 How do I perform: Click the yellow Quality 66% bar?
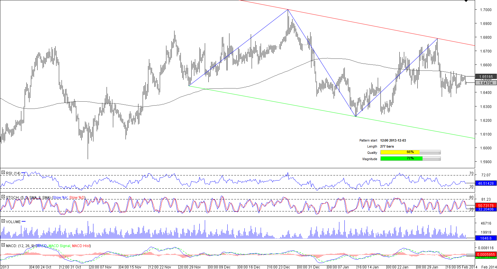coord(400,152)
